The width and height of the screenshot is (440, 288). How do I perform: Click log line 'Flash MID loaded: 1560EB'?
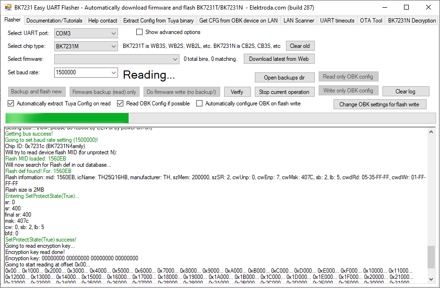pyautogui.click(x=36, y=159)
